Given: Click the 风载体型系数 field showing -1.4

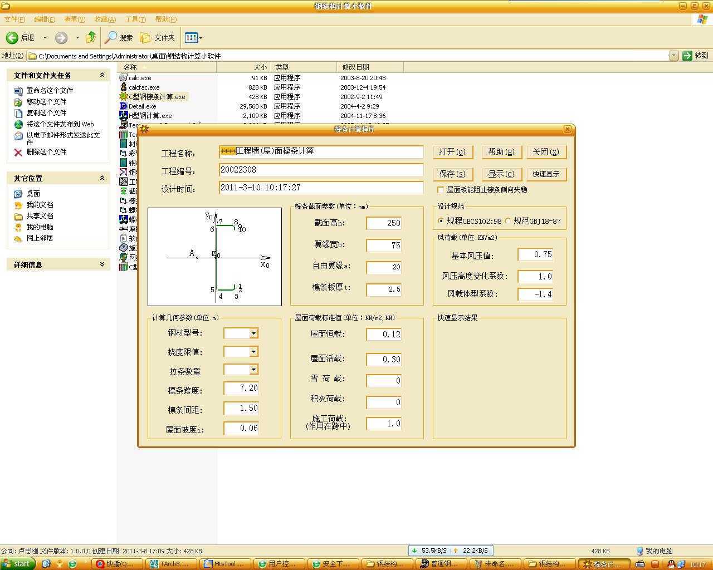Looking at the screenshot, I should [535, 294].
